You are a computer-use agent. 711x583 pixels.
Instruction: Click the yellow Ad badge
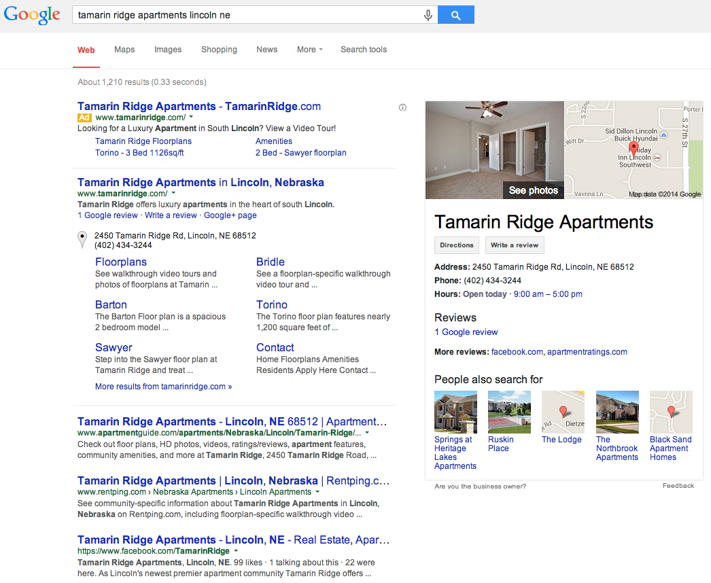click(x=84, y=118)
